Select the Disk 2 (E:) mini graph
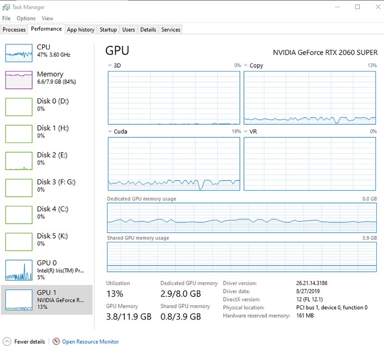The height and width of the screenshot is (348, 384). 19,161
